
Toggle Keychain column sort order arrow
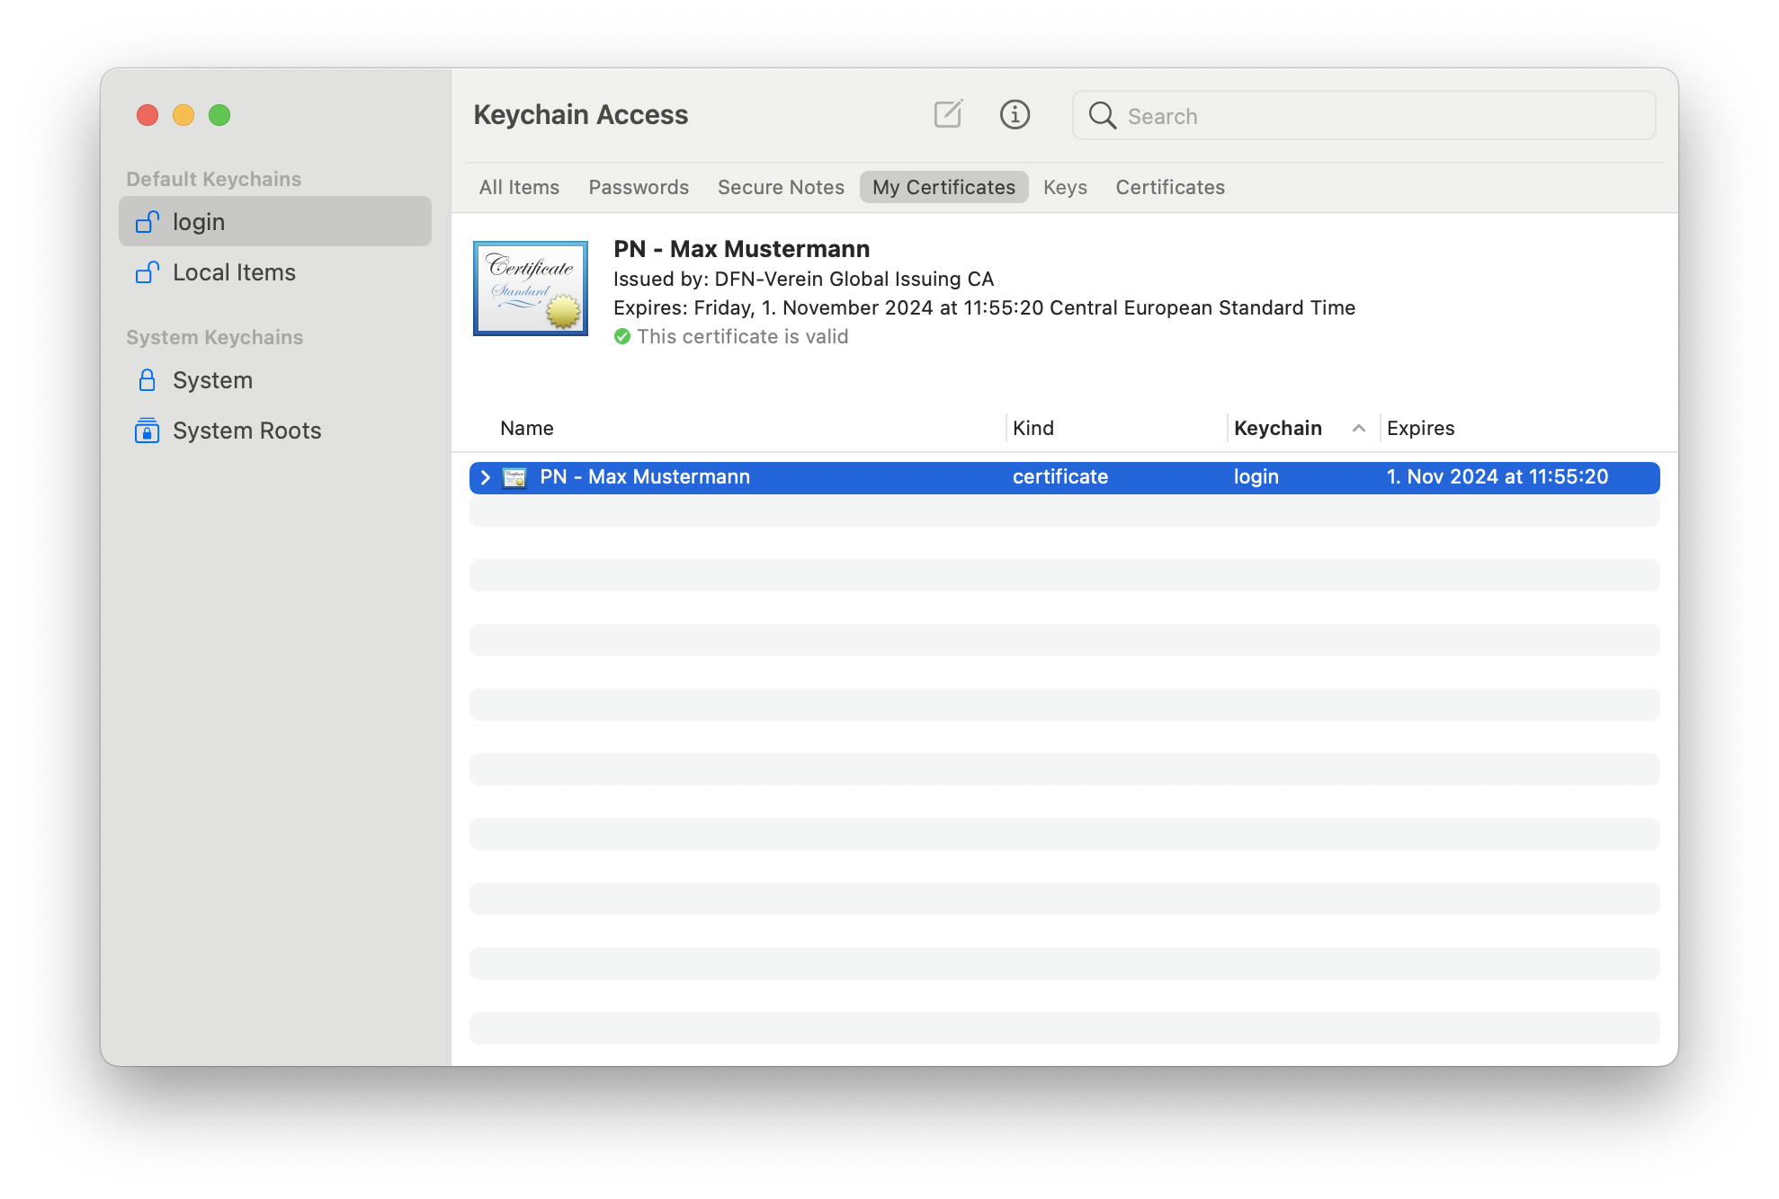[x=1359, y=429]
